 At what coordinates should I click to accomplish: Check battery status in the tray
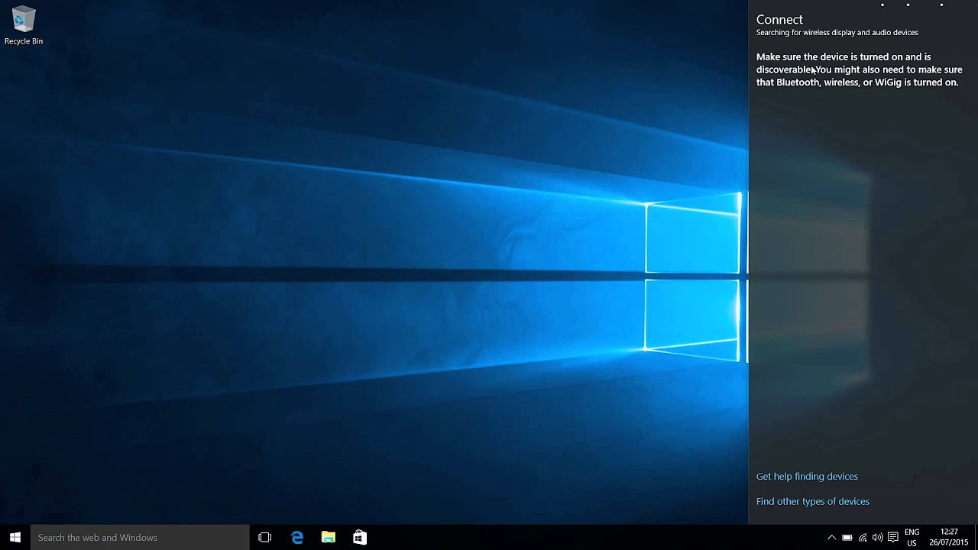847,538
